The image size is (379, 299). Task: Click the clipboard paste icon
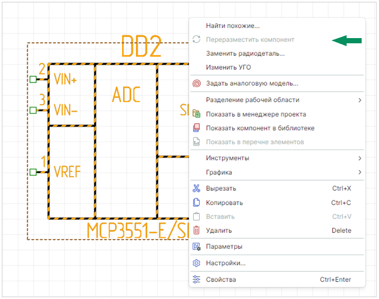point(196,216)
